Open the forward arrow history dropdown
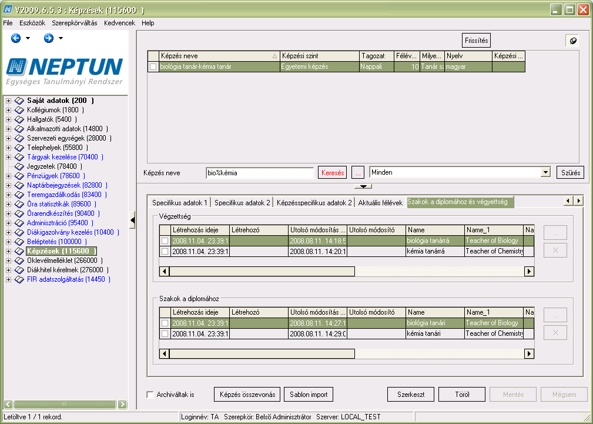The height and width of the screenshot is (424, 593). (x=61, y=38)
